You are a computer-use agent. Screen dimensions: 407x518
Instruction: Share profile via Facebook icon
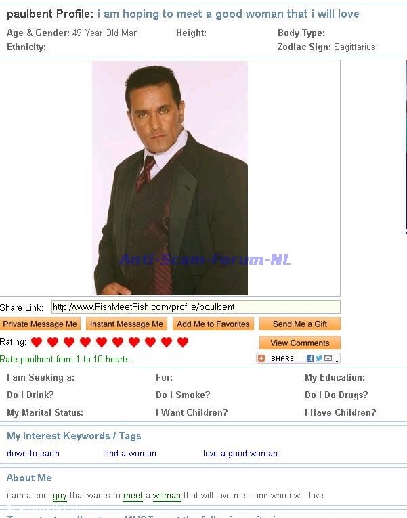pyautogui.click(x=310, y=358)
